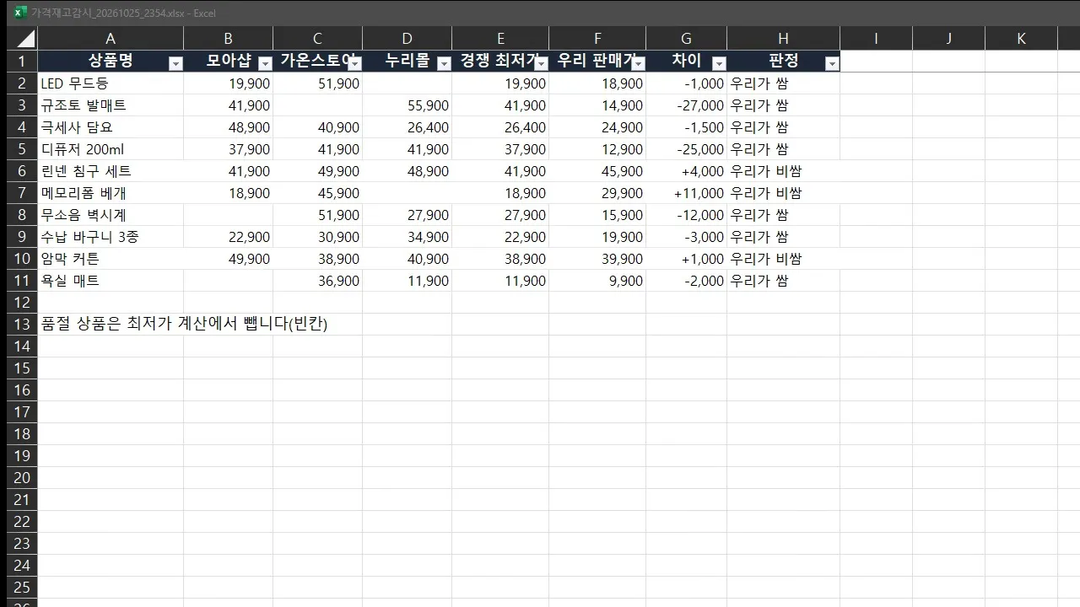Select the 우리 판매가 value 9,900

(597, 281)
